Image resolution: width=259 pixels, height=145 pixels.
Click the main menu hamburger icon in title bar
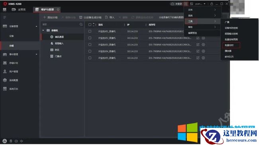pos(186,4)
